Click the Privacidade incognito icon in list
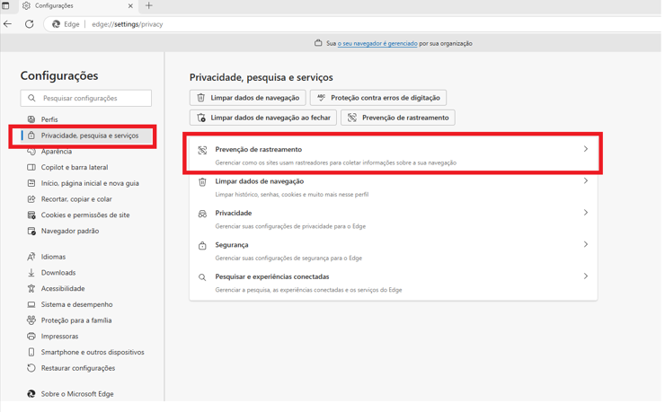 pyautogui.click(x=202, y=214)
